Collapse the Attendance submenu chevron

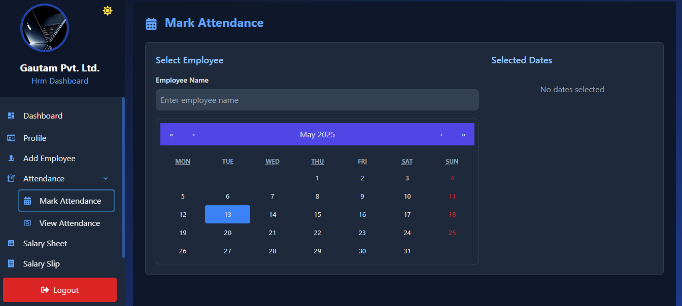[x=106, y=179]
